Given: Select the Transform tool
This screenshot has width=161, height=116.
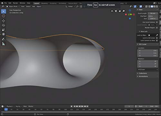Looking at the screenshot, I should tap(4, 34).
